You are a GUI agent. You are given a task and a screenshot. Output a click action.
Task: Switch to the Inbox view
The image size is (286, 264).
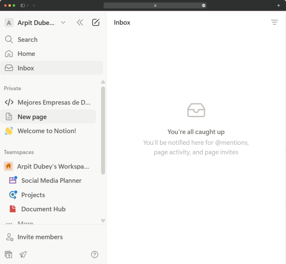coord(26,68)
